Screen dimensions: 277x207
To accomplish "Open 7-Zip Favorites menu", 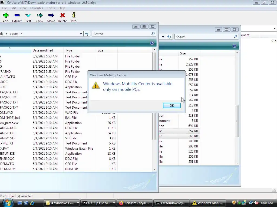I will point(37,8).
